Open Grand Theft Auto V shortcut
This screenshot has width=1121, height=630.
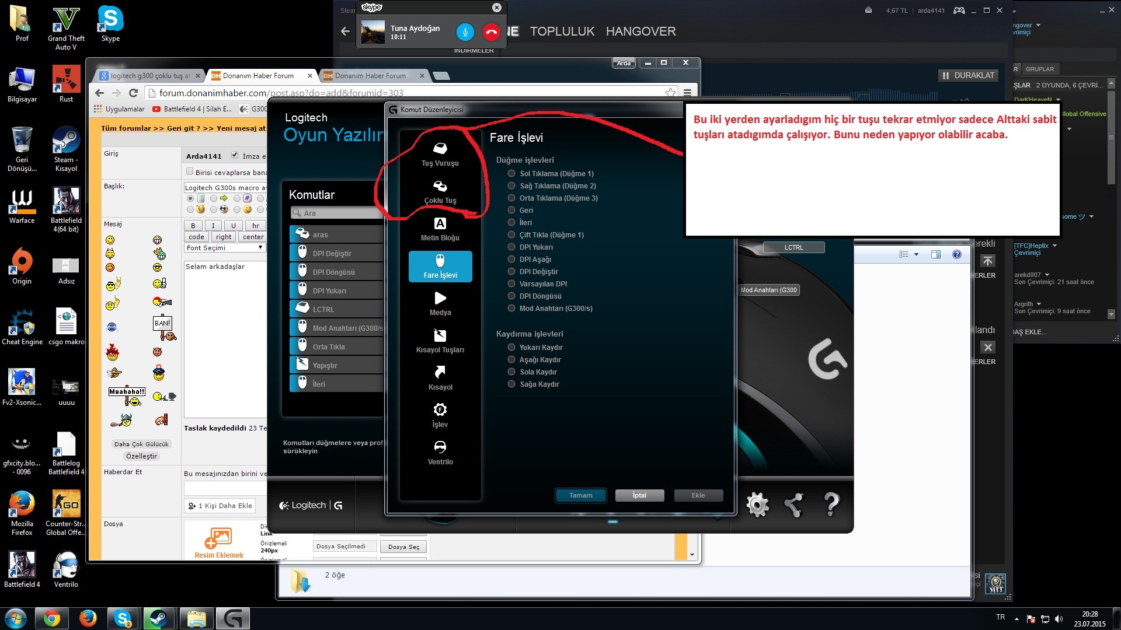click(x=66, y=29)
